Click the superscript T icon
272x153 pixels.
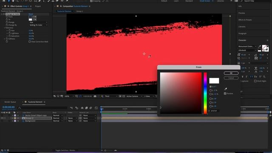pyautogui.click(x=260, y=76)
